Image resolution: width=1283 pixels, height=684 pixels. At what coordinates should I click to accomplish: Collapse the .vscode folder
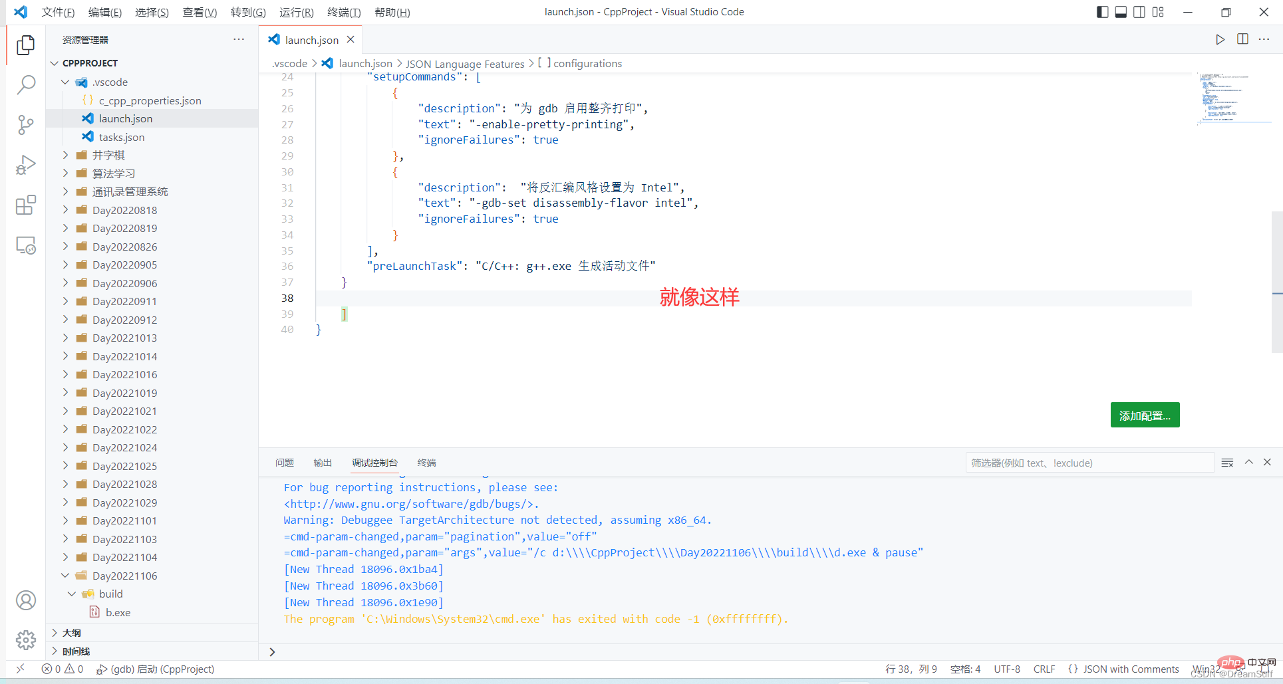click(x=65, y=82)
